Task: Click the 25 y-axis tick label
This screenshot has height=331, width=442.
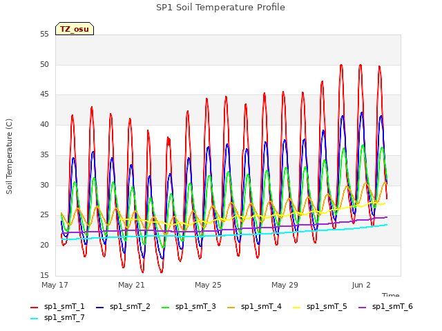Action: [x=44, y=215]
